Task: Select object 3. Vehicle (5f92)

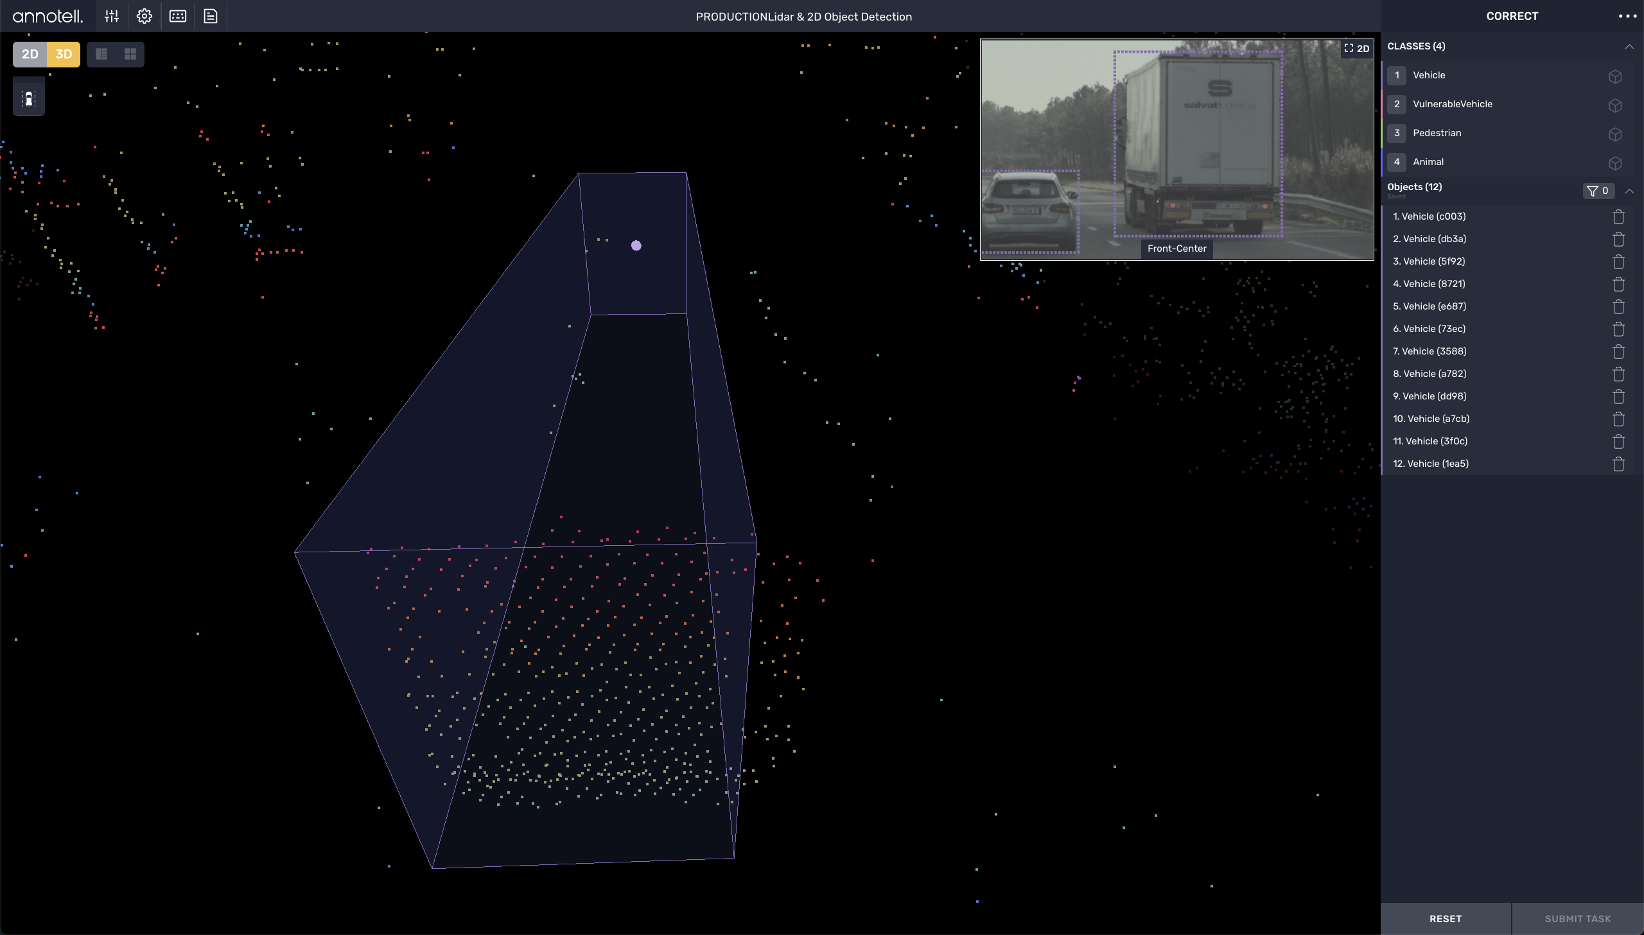Action: point(1507,261)
